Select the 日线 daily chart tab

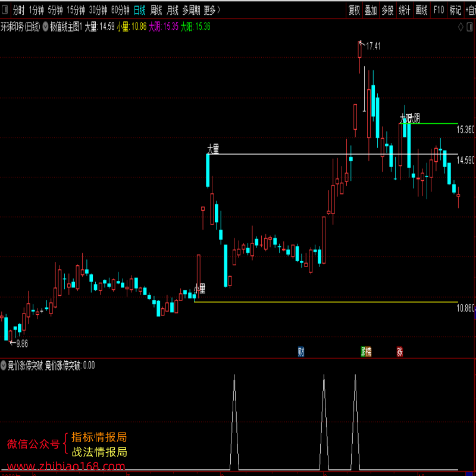point(140,10)
